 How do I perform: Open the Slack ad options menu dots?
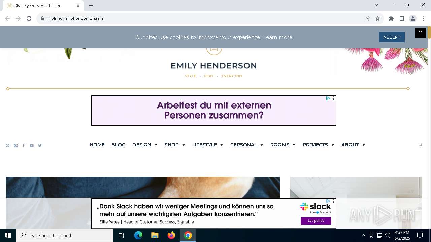tap(333, 201)
